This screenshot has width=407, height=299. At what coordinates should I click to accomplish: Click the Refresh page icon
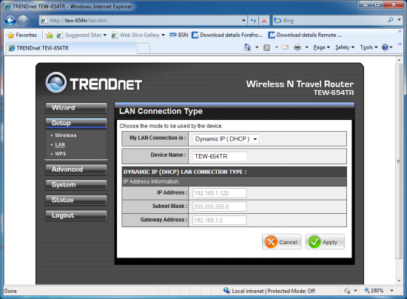(253, 21)
